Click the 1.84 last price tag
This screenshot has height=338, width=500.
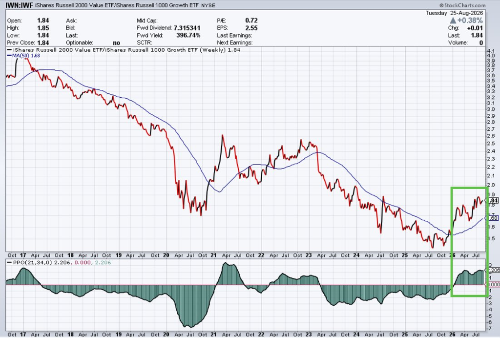(493, 200)
